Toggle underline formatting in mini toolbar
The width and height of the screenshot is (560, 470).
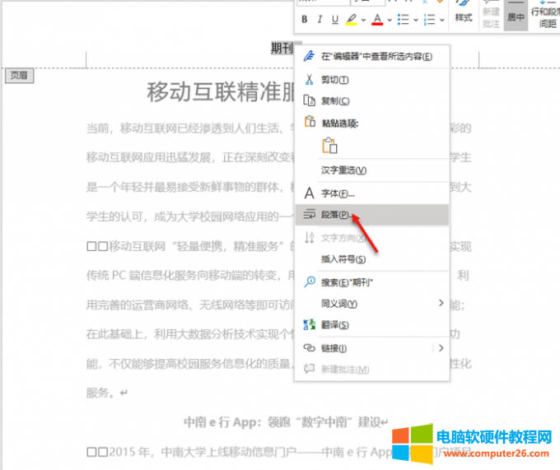(x=335, y=19)
